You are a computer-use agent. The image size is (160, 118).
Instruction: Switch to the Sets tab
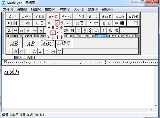[x=72, y=36]
